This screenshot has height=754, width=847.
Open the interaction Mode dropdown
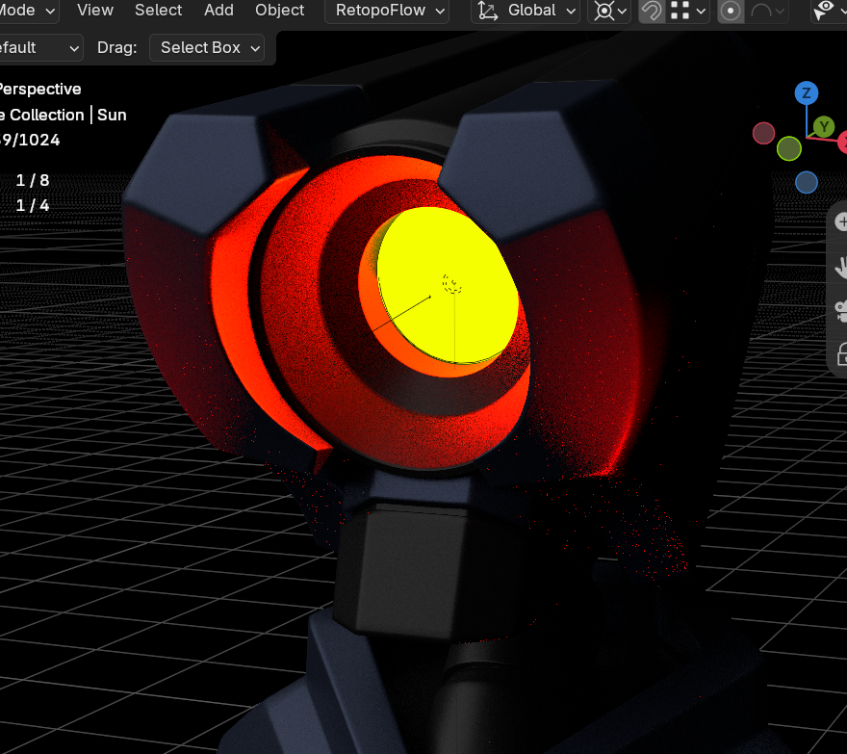click(27, 11)
